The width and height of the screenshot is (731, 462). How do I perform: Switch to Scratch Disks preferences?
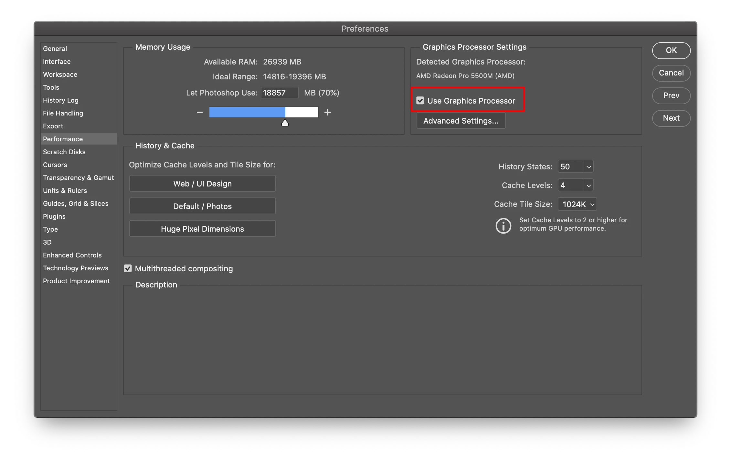[x=64, y=152]
